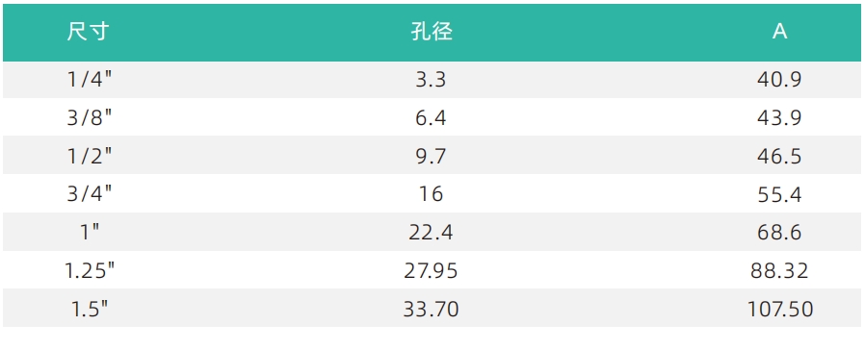The width and height of the screenshot is (865, 350).
Task: Click the 尺寸 column header
Action: click(89, 32)
